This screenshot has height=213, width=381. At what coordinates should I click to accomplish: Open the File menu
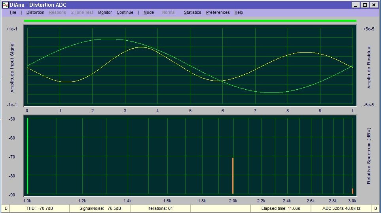pos(13,12)
